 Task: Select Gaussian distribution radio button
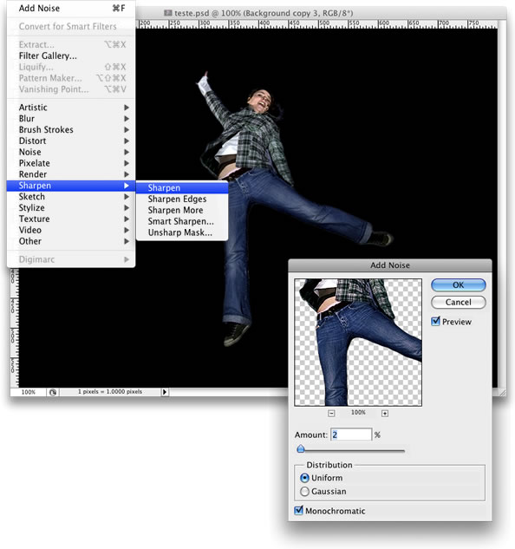304,491
